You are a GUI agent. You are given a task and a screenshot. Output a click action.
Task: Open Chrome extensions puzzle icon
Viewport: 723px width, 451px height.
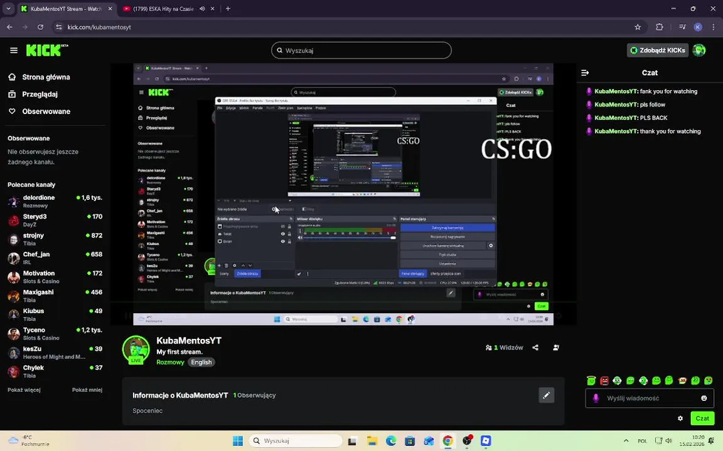coord(660,27)
